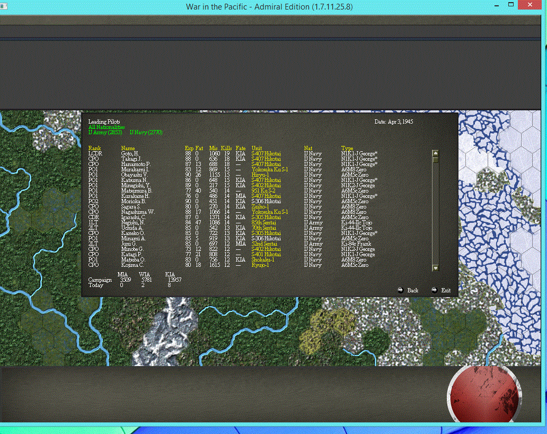547x434 pixels.
Task: Select pilot name Morioka B.
Action: click(x=133, y=202)
